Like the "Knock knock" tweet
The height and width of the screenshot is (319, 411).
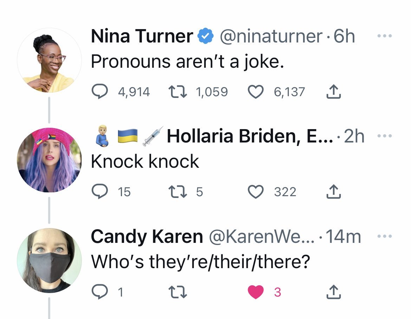256,192
